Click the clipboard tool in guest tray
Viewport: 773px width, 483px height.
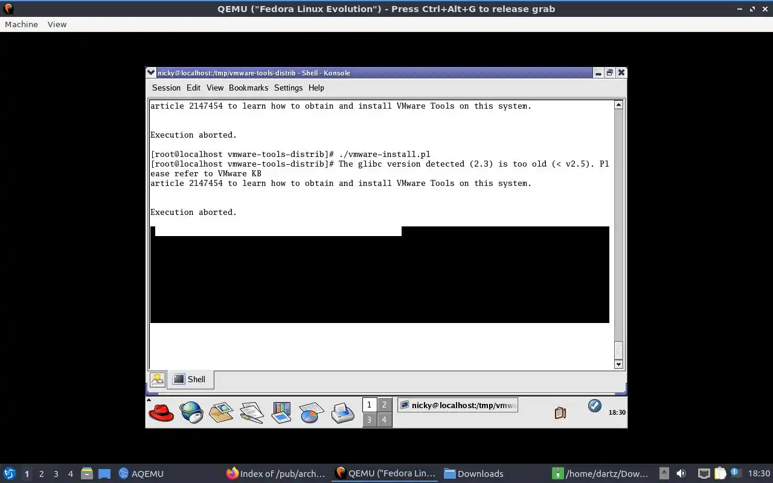pyautogui.click(x=560, y=413)
